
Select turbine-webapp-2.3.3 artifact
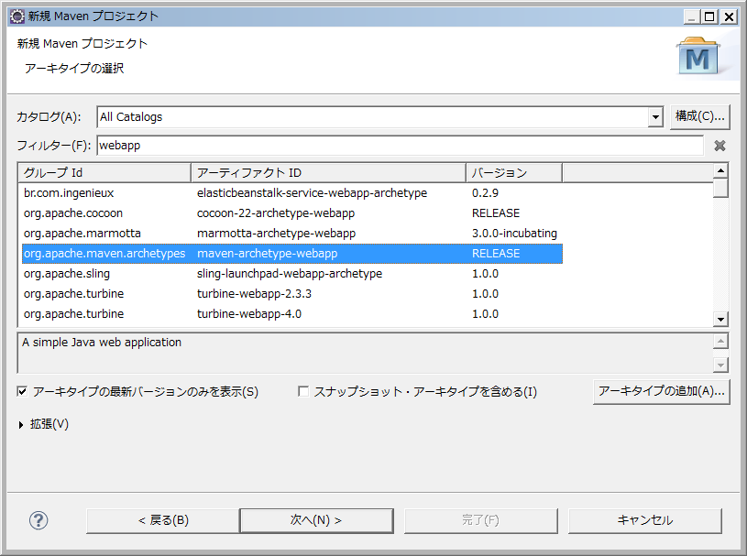click(x=255, y=294)
